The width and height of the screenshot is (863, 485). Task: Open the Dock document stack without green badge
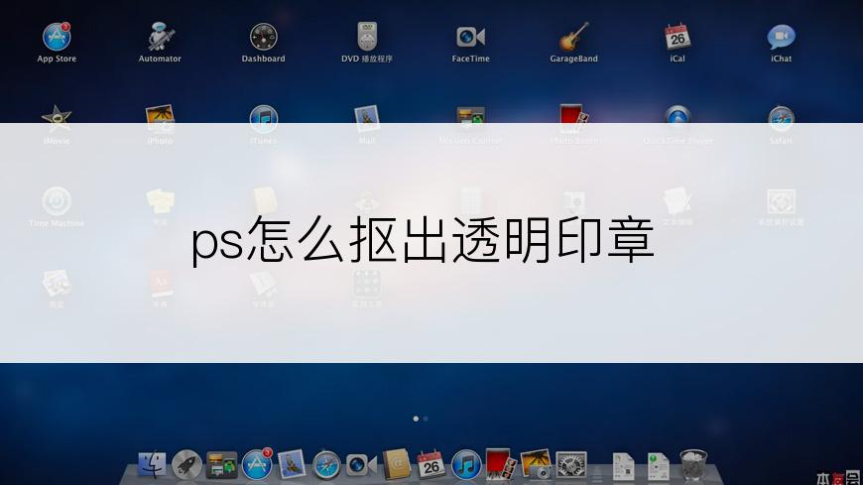[624, 466]
